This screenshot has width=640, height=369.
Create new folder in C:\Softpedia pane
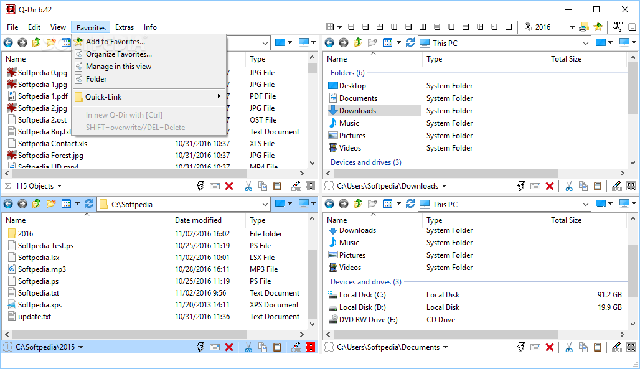[x=51, y=203]
